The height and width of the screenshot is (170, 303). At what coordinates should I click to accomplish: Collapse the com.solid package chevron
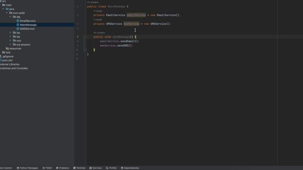(7, 13)
